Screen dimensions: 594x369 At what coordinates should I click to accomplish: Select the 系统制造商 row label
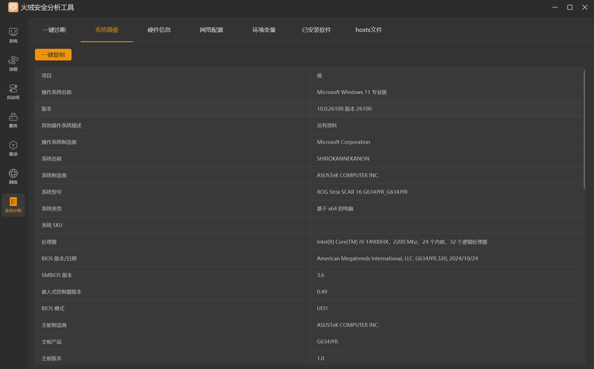pyautogui.click(x=54, y=175)
